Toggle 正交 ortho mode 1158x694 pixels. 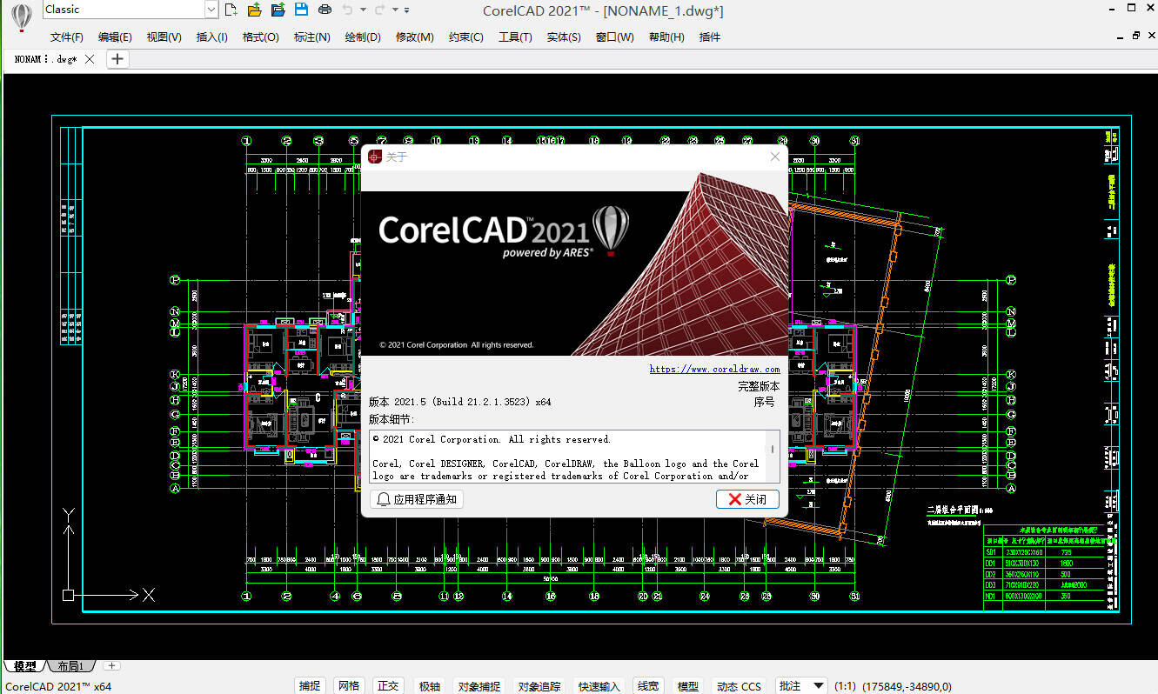[388, 685]
